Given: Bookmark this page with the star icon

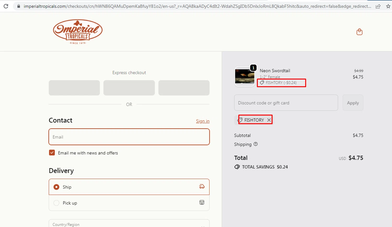Looking at the screenshot, I should pyautogui.click(x=388, y=6).
